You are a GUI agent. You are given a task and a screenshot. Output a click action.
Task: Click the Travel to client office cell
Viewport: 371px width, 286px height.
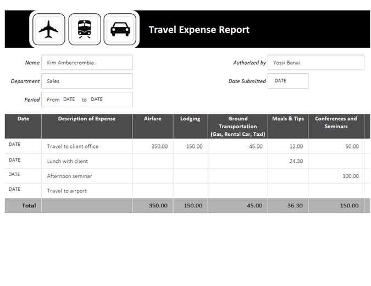click(87, 146)
